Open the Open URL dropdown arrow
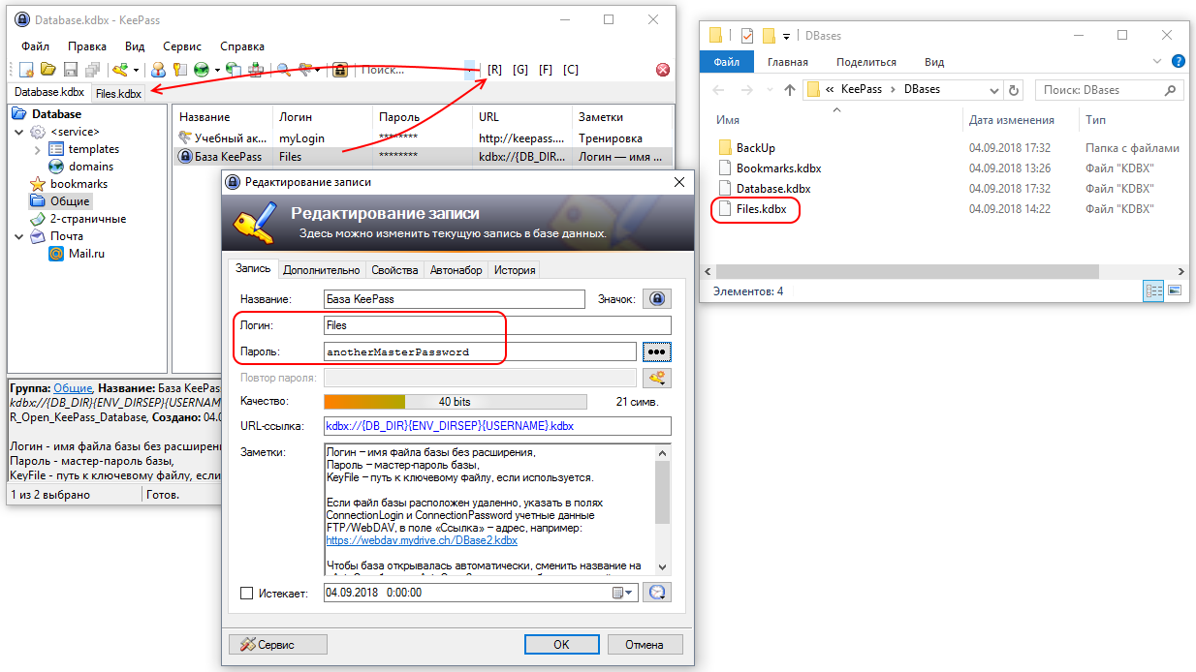 tap(216, 70)
